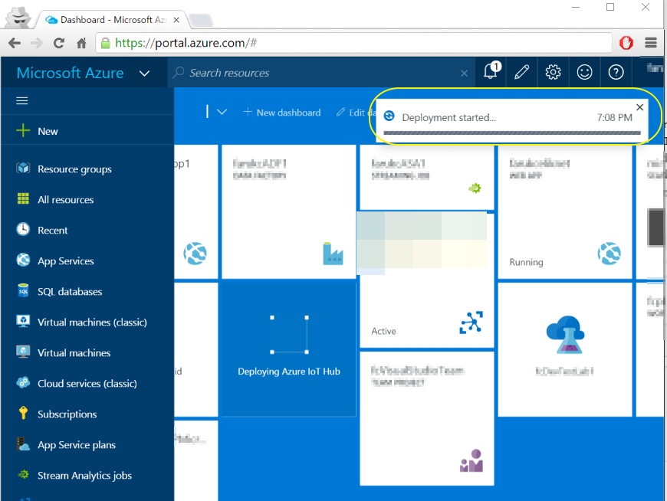Click the web app globe icon on Running tile
Screen dimensions: 667x501
609,254
